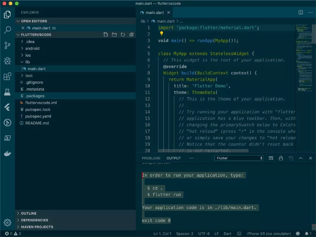
Task: Open the Flutter icon view in activity bar
Action: [7, 107]
